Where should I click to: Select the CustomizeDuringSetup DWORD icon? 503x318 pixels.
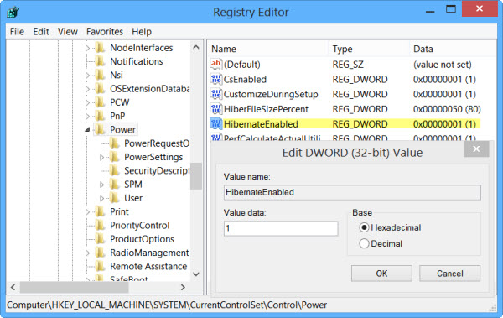click(216, 94)
